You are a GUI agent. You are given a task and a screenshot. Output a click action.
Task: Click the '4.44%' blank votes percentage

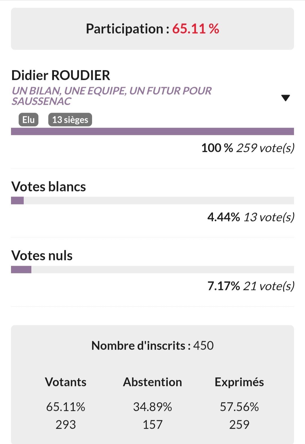point(223,217)
